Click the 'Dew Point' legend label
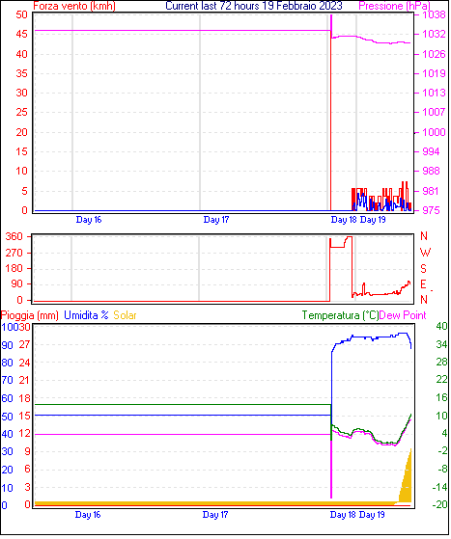The width and height of the screenshot is (451, 539). 403,315
